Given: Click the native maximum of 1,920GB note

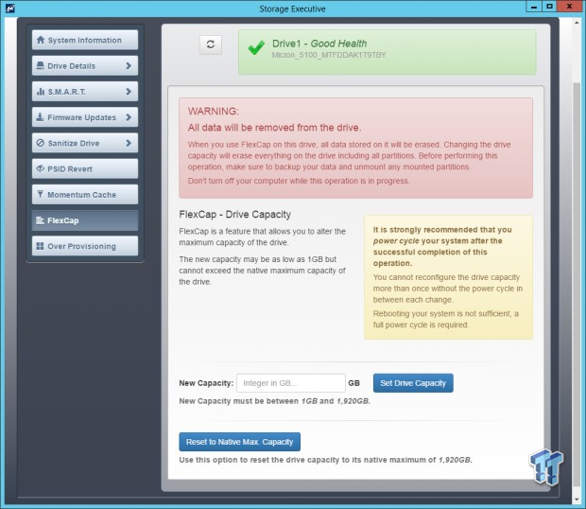Looking at the screenshot, I should tap(325, 460).
